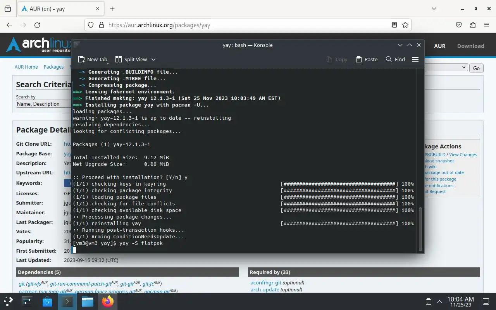The width and height of the screenshot is (496, 310).
Task: Click the Arch Linux logo
Action: pos(39,45)
